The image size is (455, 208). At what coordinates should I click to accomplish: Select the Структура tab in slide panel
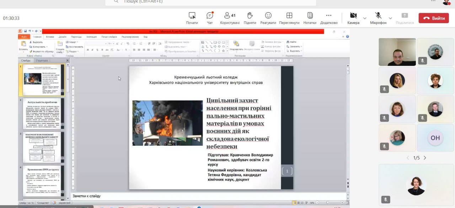[42, 61]
